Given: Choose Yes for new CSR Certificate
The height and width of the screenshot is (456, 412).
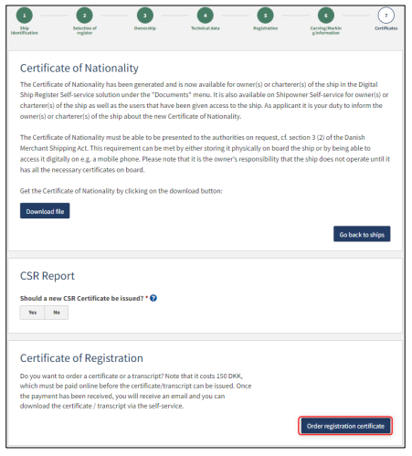Looking at the screenshot, I should coord(32,313).
